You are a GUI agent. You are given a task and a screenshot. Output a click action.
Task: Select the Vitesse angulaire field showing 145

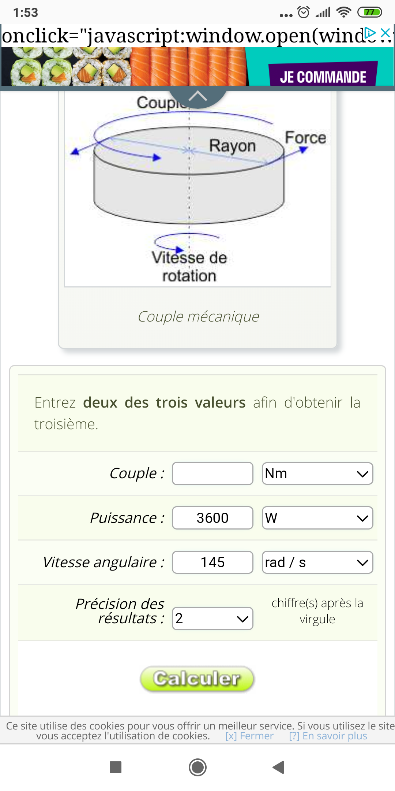pos(212,562)
